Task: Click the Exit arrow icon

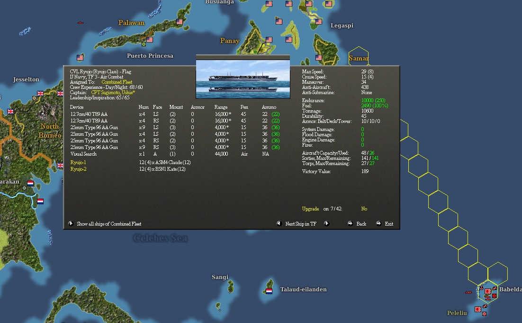Action: (379, 224)
